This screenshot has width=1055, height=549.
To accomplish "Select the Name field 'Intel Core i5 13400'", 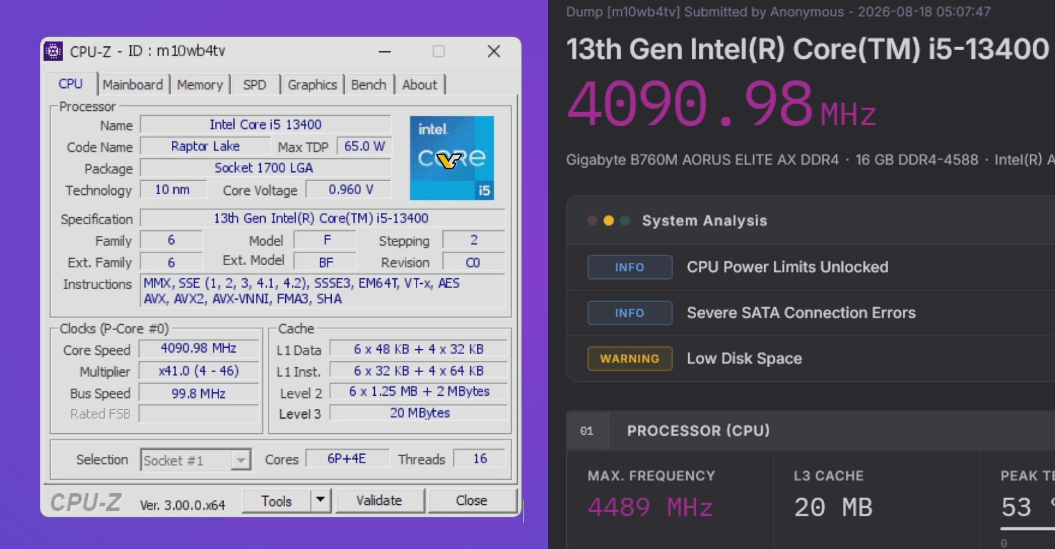I will tap(265, 125).
